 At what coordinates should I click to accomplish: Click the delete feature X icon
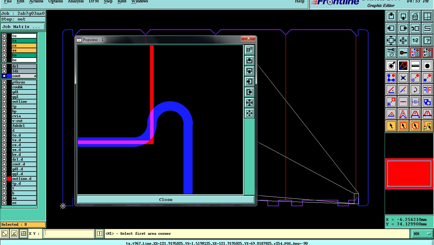tap(403, 78)
